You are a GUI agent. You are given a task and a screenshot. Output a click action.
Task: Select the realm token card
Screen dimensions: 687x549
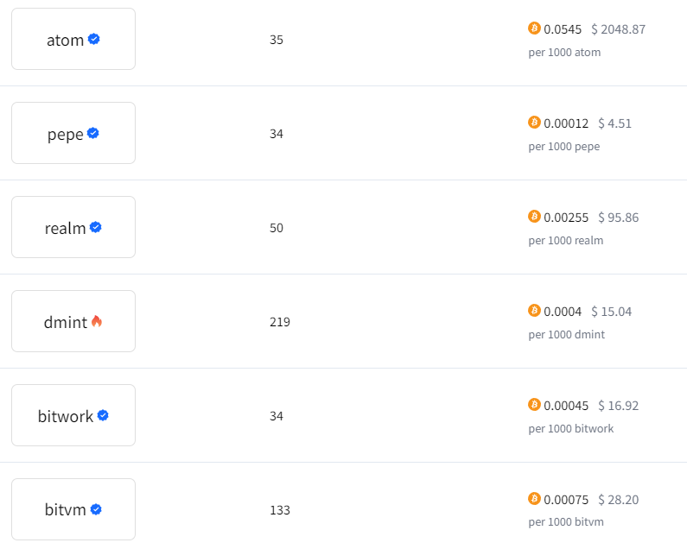(73, 227)
